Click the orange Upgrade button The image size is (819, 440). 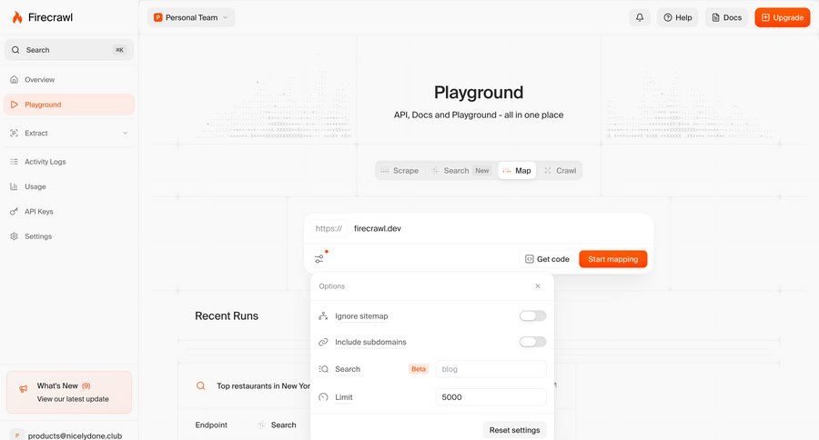point(782,17)
